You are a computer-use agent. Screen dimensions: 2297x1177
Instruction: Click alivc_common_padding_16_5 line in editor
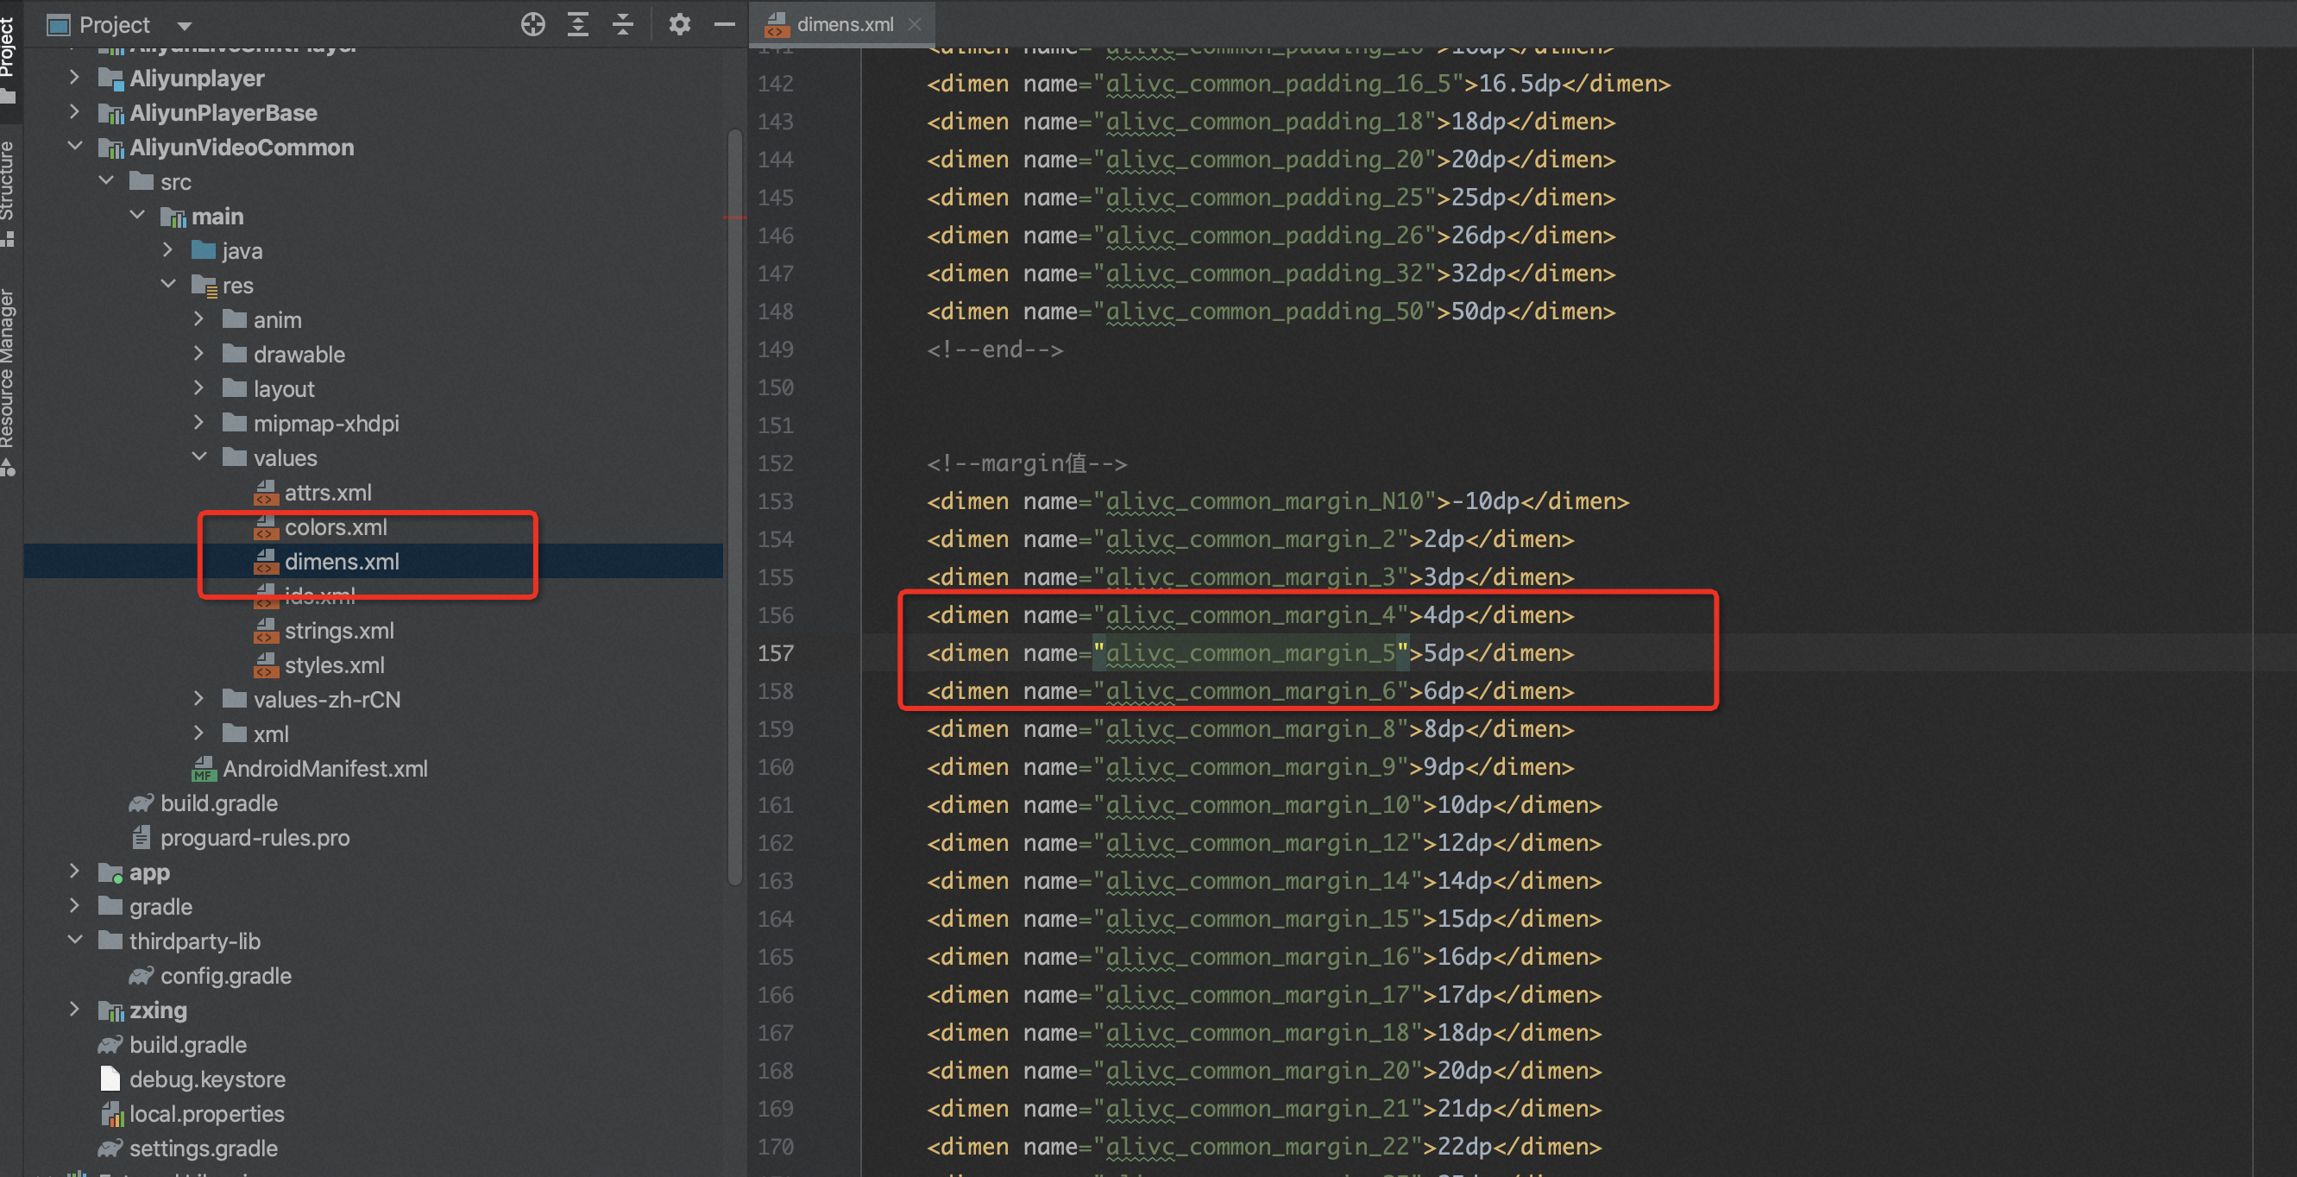(x=1299, y=84)
